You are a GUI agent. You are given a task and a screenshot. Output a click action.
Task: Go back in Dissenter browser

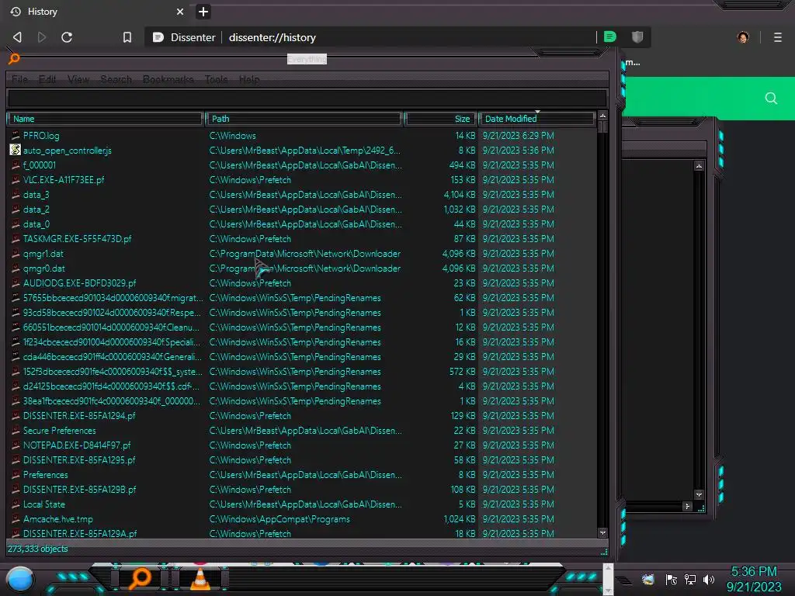[17, 37]
